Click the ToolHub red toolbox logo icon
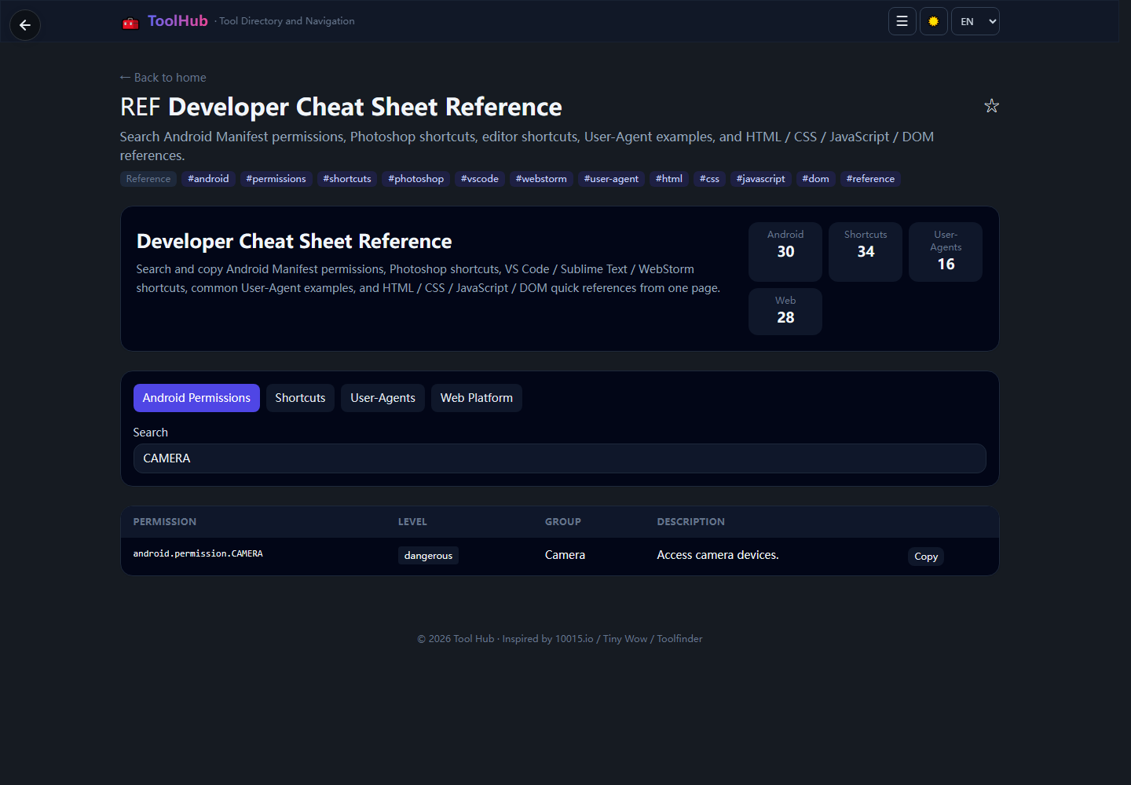 click(130, 23)
